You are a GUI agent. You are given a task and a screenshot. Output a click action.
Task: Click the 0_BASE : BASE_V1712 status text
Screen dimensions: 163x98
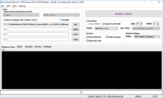click(105, 96)
